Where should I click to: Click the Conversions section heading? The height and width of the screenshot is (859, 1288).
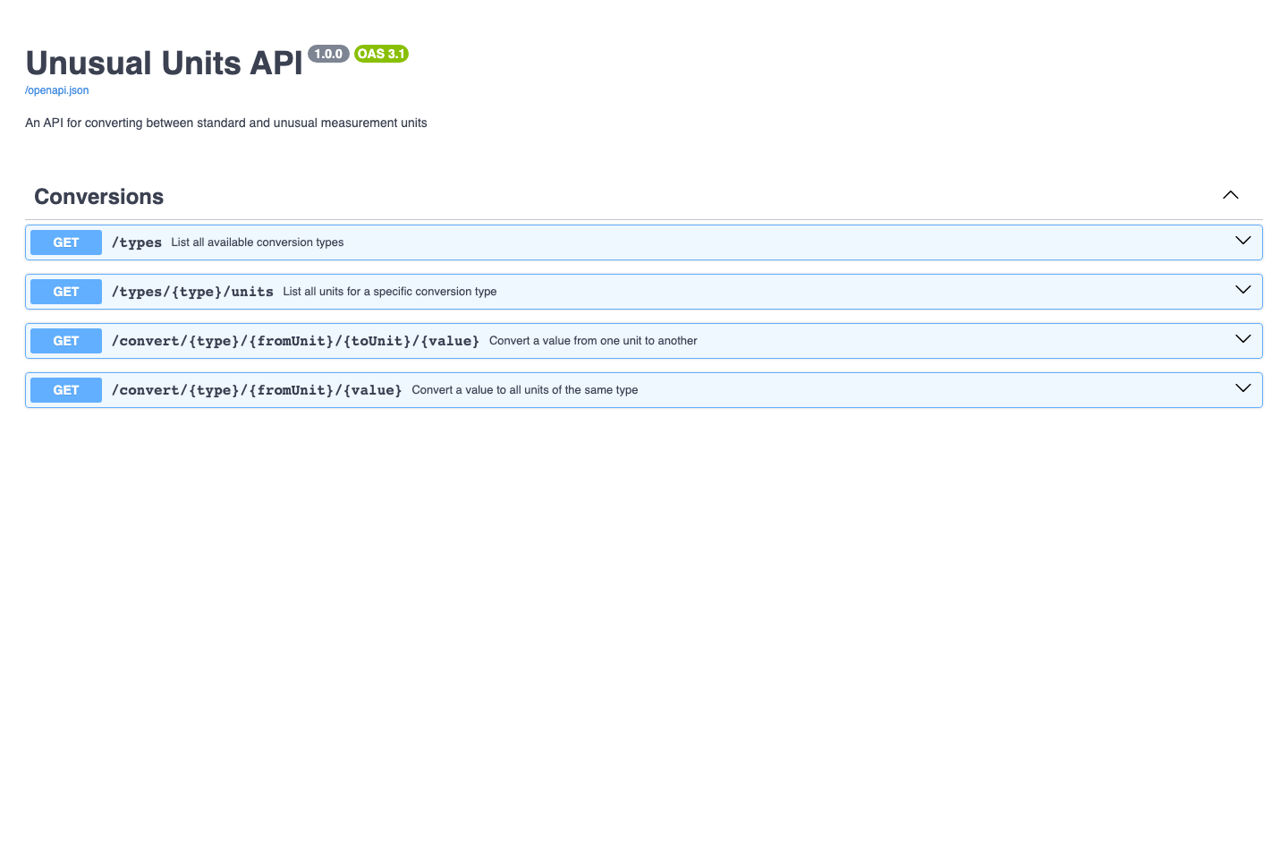[x=98, y=197]
